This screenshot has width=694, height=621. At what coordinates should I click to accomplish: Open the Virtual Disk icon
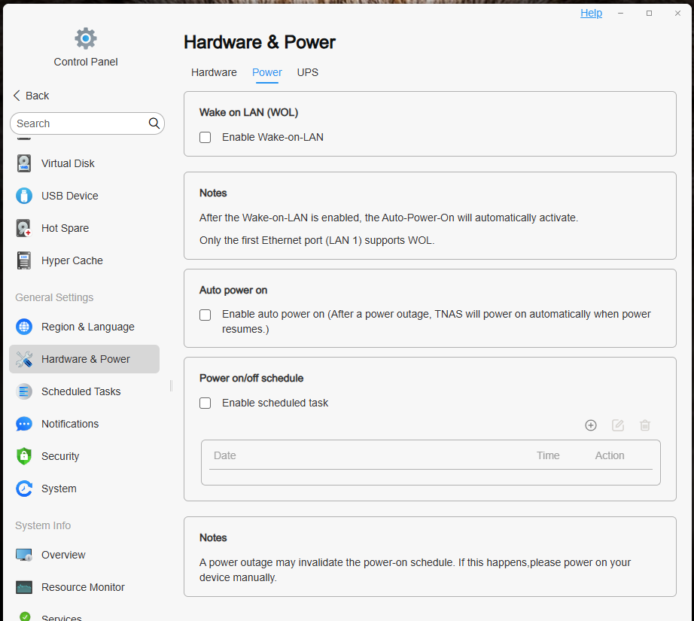(x=24, y=163)
